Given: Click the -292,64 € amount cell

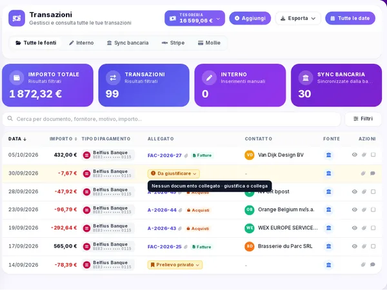Looking at the screenshot, I should click(64, 228).
